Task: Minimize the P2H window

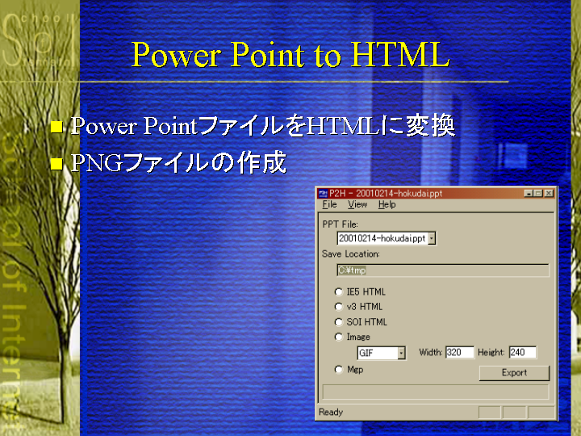Action: [529, 193]
